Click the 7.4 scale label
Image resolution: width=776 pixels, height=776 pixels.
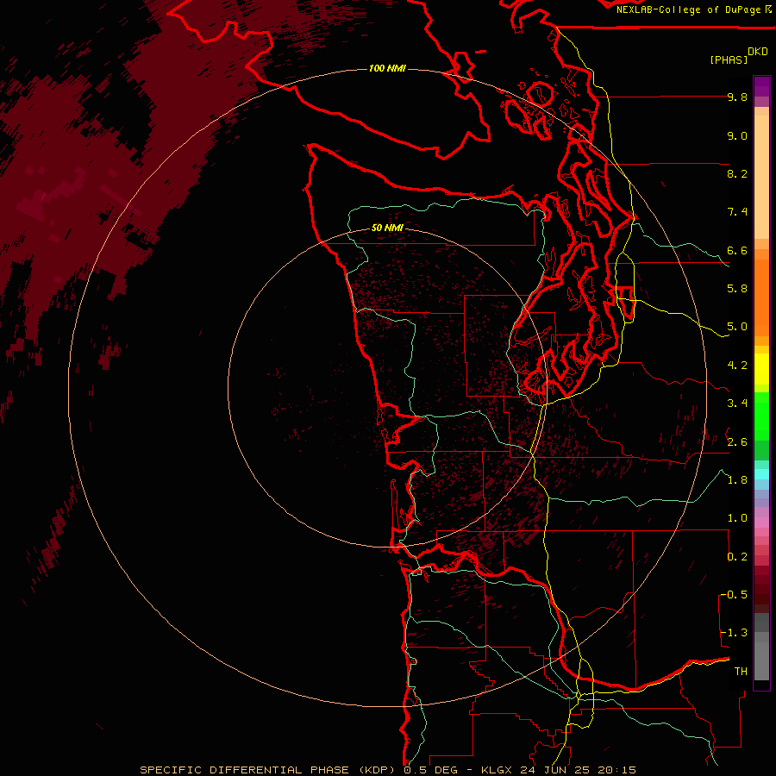[737, 212]
